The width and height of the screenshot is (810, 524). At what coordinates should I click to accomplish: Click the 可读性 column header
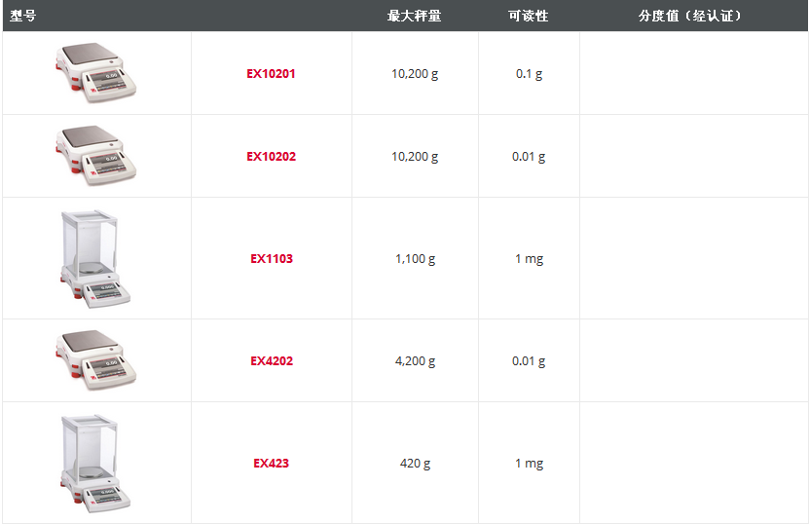[528, 17]
